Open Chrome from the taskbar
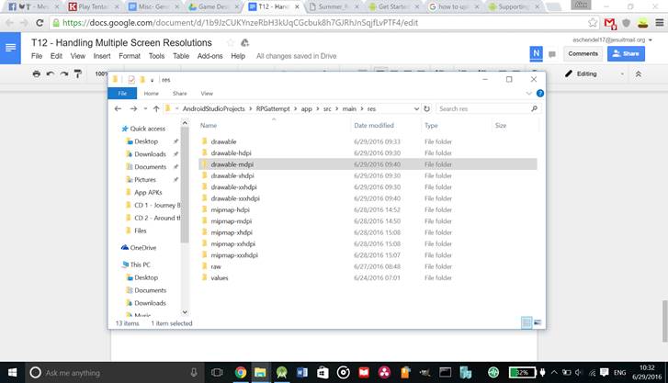Screen dimensions: 668x383 point(241,372)
